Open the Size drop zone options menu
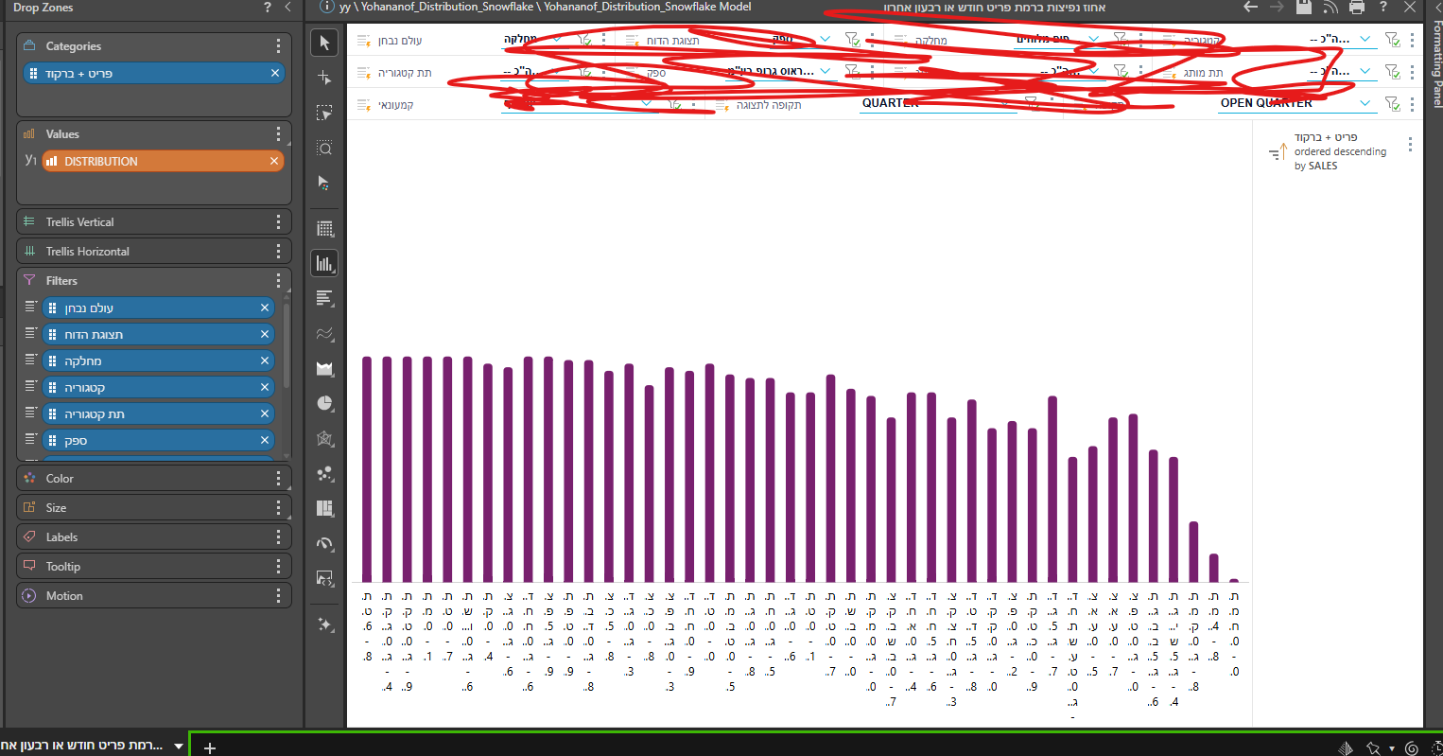The height and width of the screenshot is (756, 1443). coord(278,508)
